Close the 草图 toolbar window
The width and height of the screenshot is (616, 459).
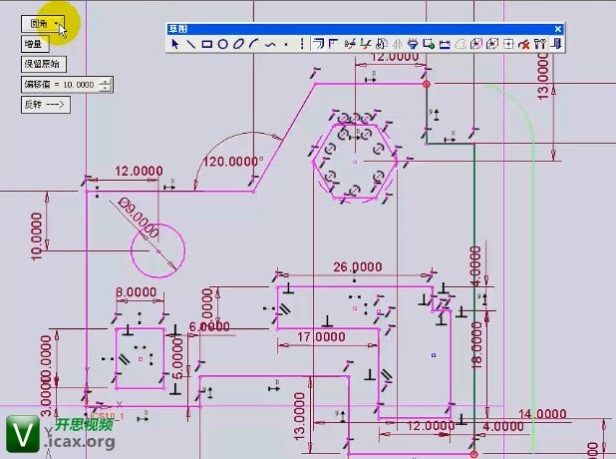(x=558, y=29)
